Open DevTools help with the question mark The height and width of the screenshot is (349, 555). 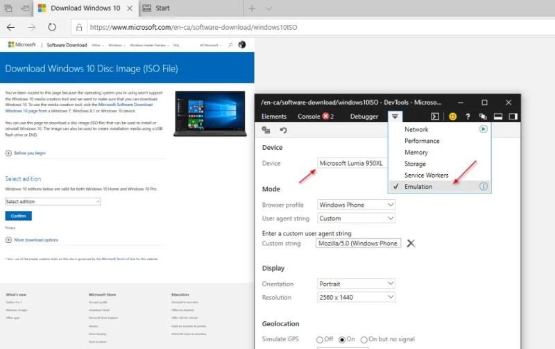pyautogui.click(x=468, y=117)
